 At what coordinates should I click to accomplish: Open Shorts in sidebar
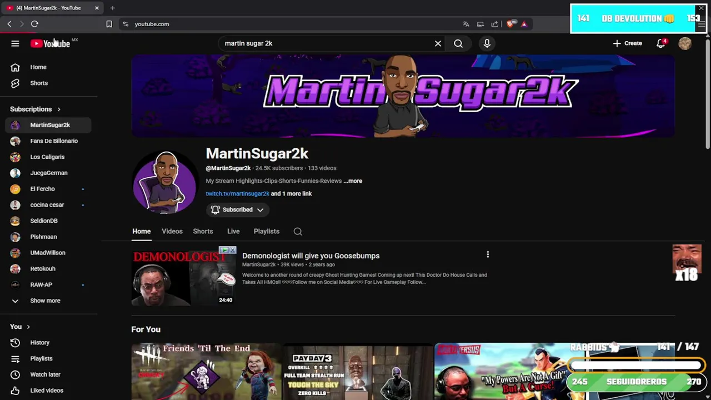[x=48, y=83]
